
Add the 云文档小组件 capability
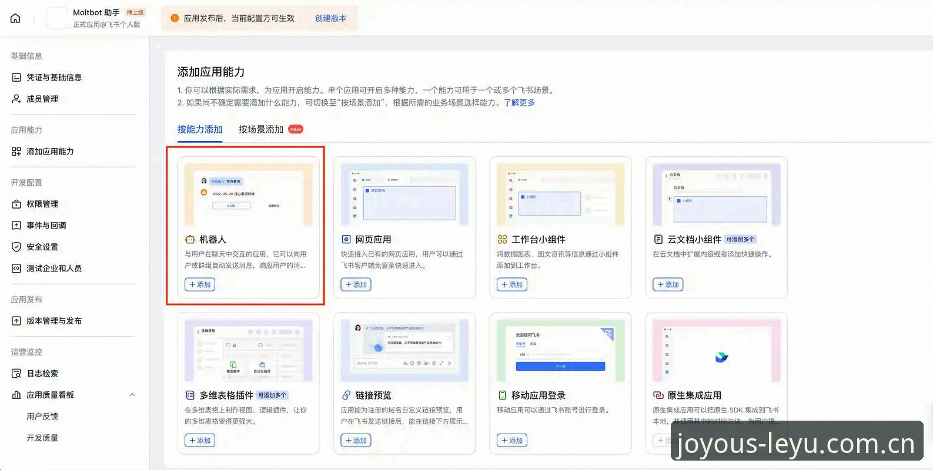668,284
